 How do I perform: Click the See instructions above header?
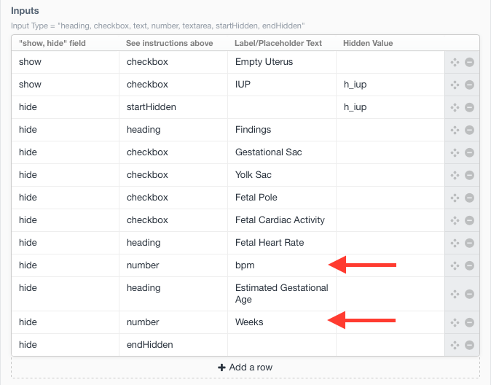(170, 43)
